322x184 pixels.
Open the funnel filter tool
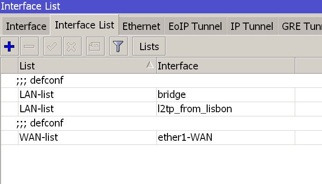[x=119, y=46]
